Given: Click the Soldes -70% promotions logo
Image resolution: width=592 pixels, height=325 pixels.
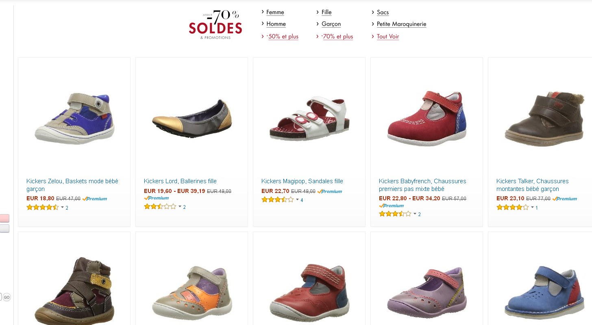Looking at the screenshot, I should coord(215,25).
